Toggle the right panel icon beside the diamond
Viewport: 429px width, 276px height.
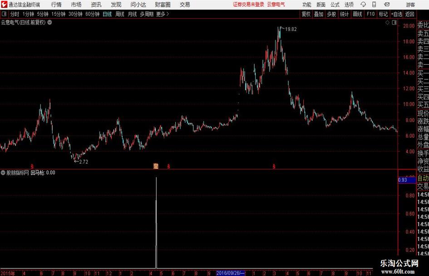(394, 23)
